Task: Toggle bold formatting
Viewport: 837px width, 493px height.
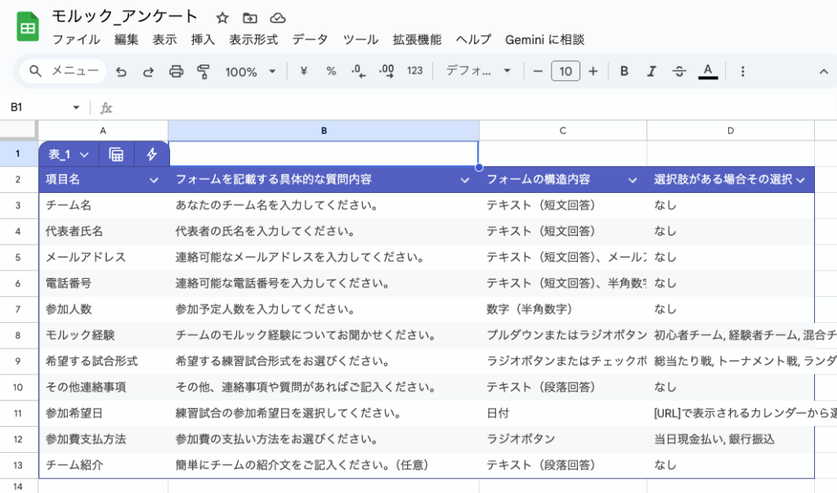Action: 624,71
